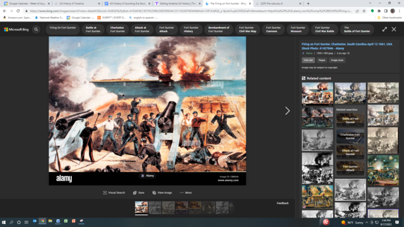This screenshot has height=227, width=404.
Task: Switch to US History A Founding Era tab
Action: (x=127, y=4)
